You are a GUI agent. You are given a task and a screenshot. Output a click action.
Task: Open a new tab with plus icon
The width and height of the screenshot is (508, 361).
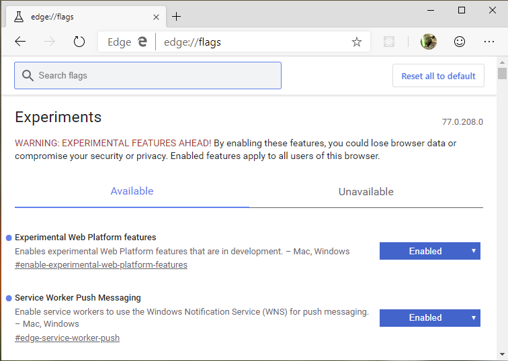[x=176, y=17]
